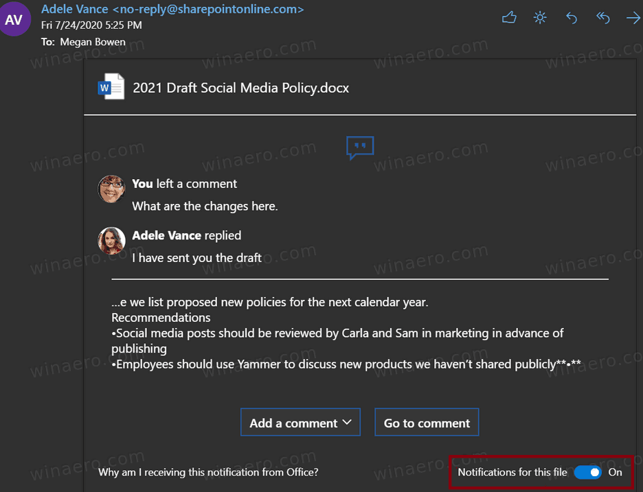Screen dimensions: 643x492
Task: Click the reply "I have sent you the draft"
Action: 197,258
